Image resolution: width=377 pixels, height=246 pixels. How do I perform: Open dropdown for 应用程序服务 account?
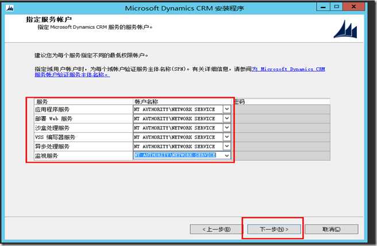pos(227,109)
